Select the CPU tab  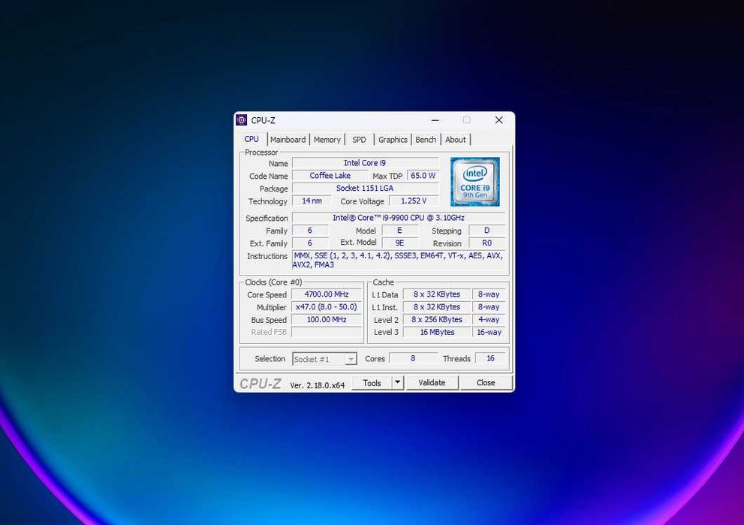[x=252, y=139]
